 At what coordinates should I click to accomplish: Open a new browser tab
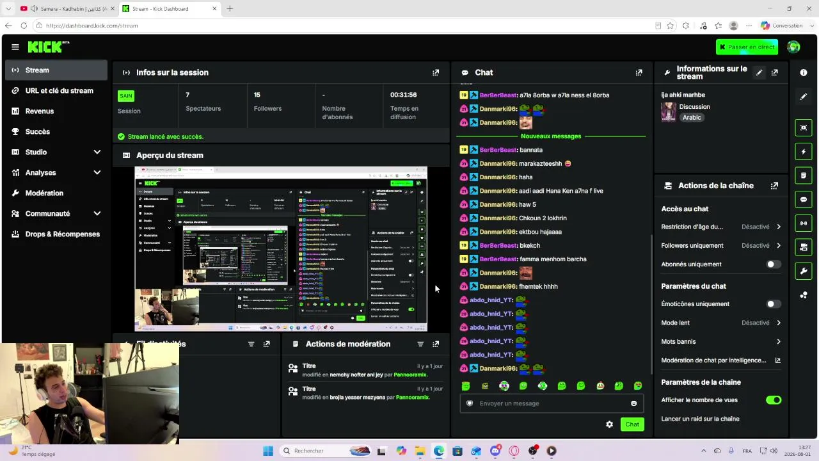click(230, 8)
